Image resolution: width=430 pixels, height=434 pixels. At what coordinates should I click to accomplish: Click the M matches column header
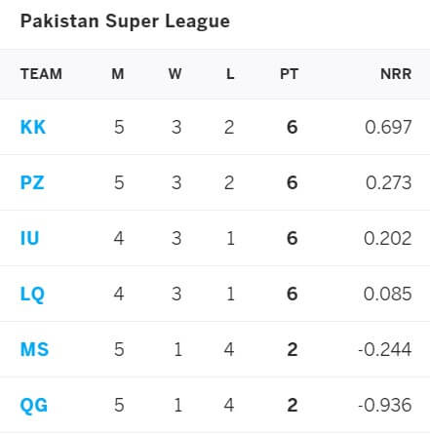[118, 74]
